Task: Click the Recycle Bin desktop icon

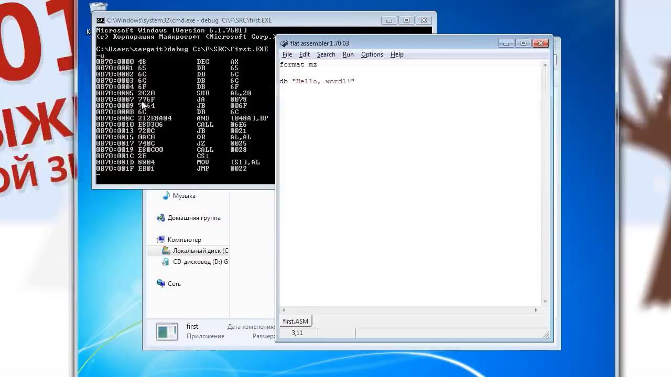Action: 98,7
